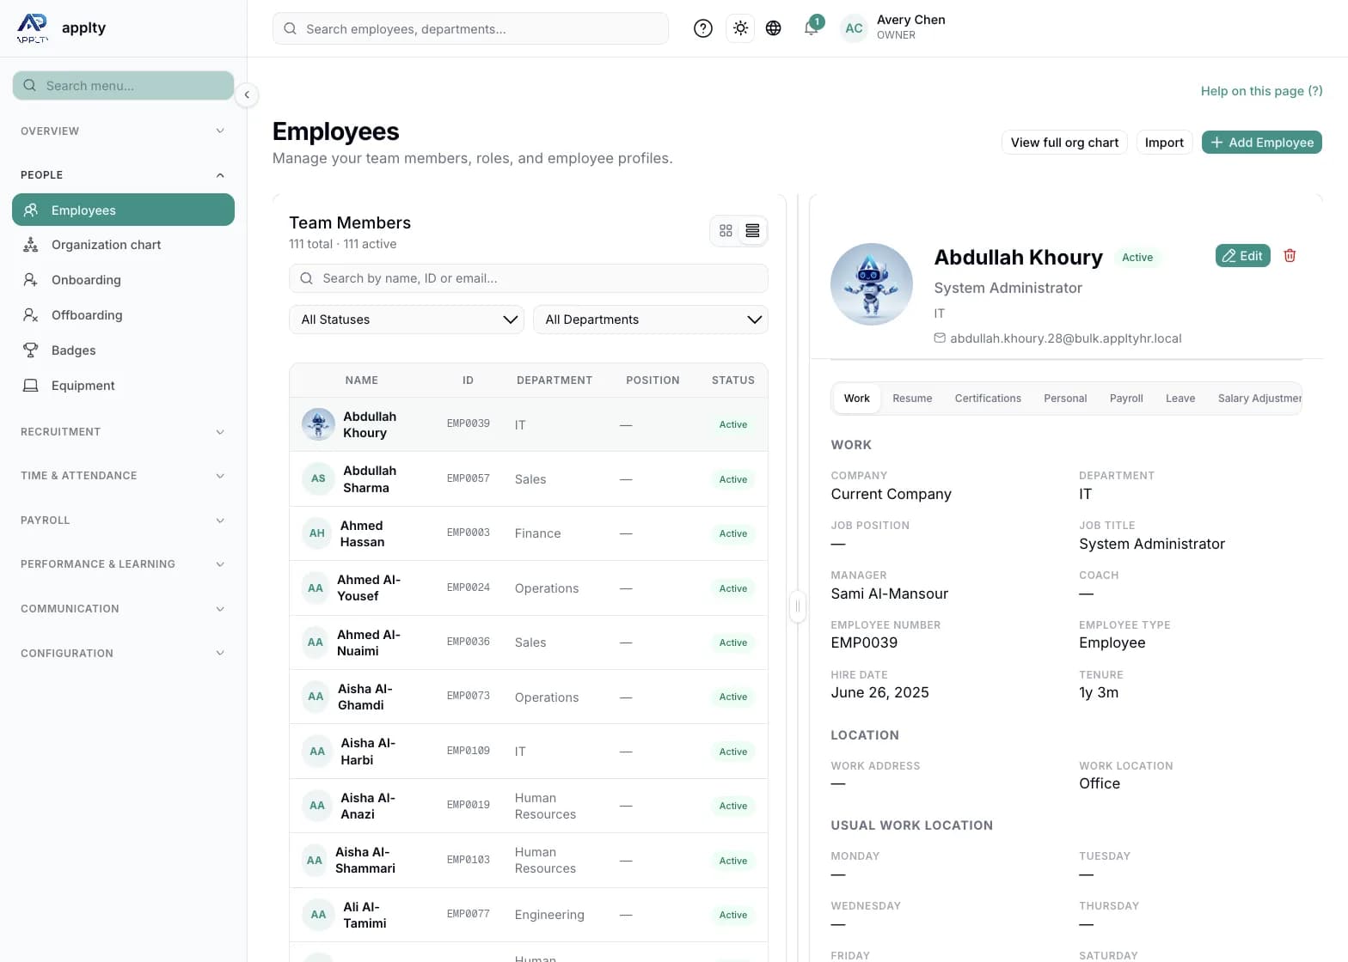The width and height of the screenshot is (1348, 962).
Task: Open the help question mark icon
Action: (x=703, y=28)
